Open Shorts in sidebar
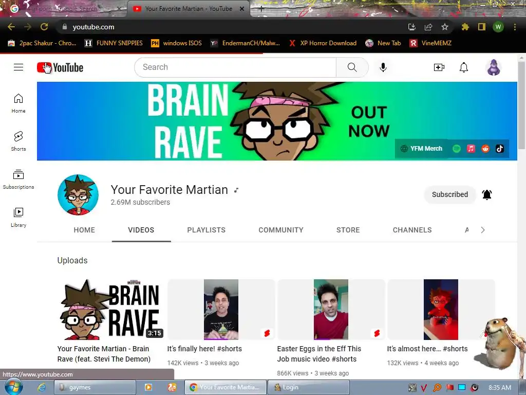This screenshot has height=395, width=526. pyautogui.click(x=18, y=141)
